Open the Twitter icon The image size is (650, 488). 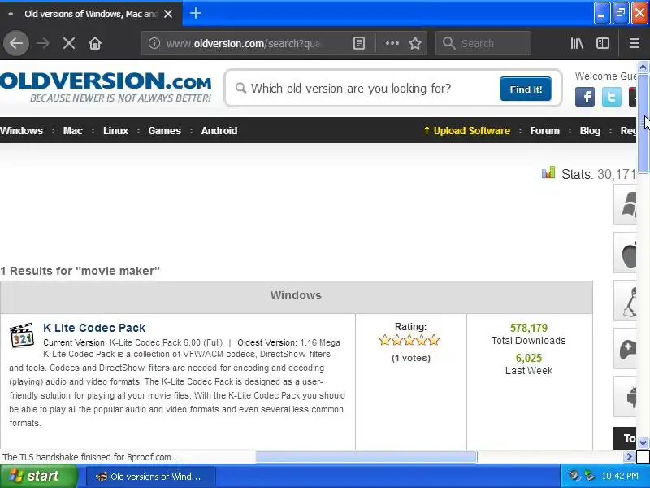click(612, 97)
